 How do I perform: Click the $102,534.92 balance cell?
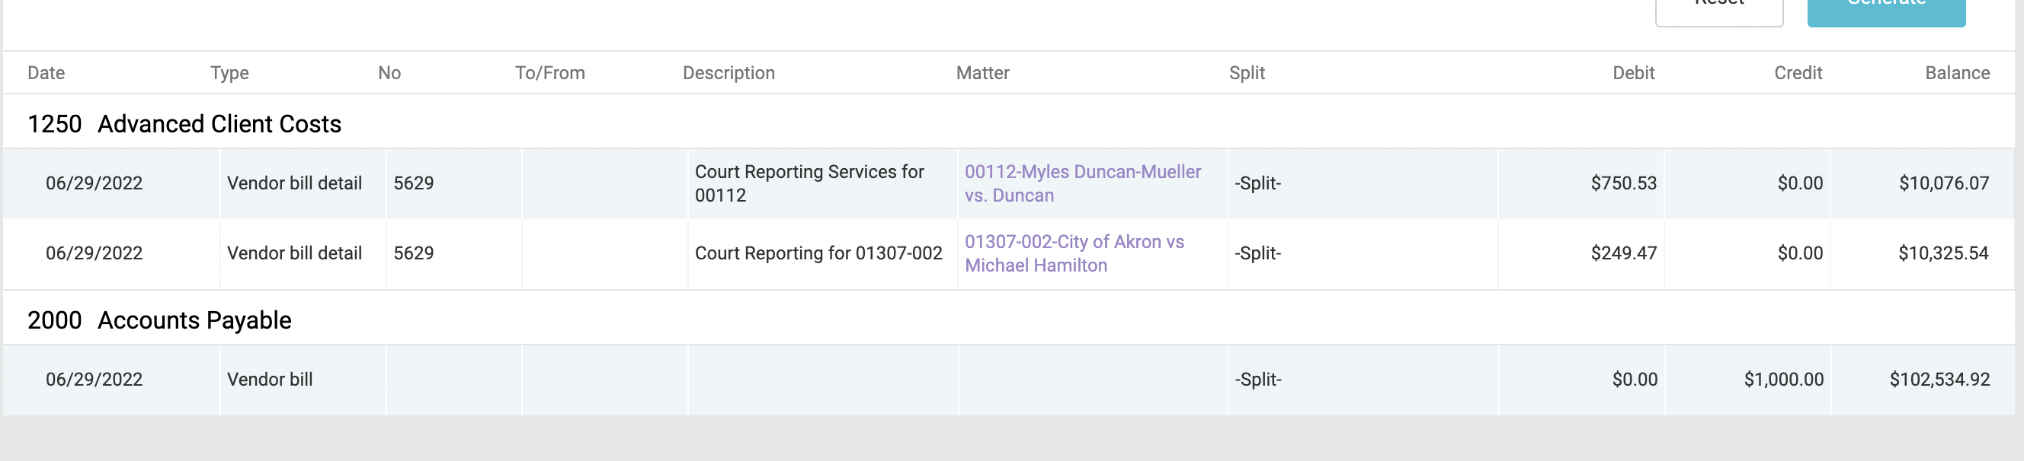click(x=1939, y=380)
